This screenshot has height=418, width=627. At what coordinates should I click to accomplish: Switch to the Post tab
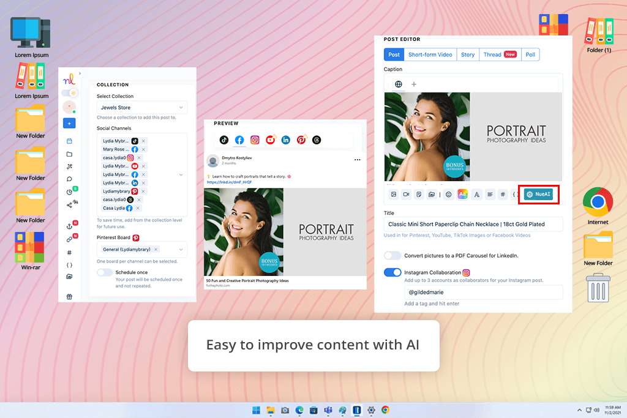tap(394, 54)
